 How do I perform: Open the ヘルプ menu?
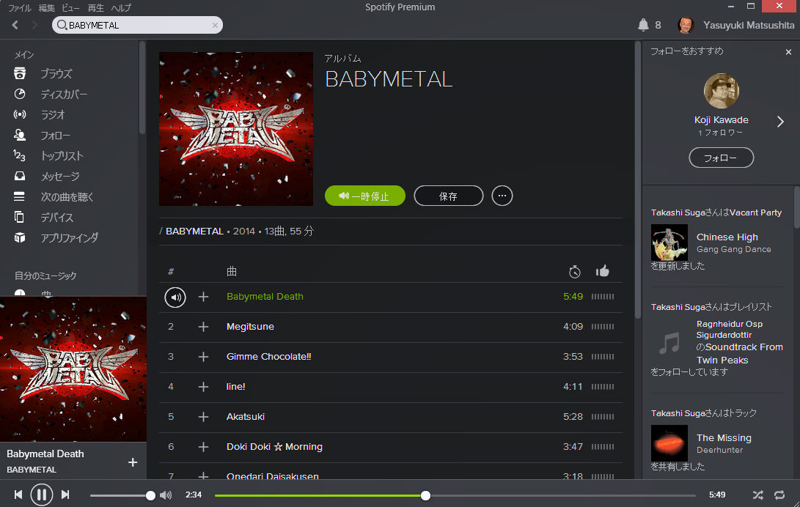121,7
